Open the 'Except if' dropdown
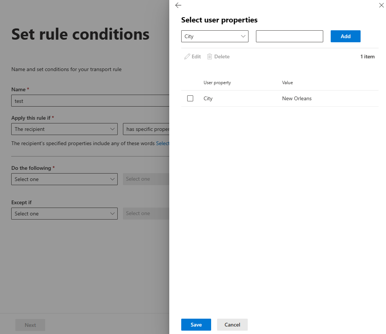 tap(64, 214)
